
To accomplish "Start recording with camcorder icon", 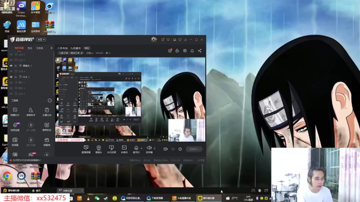I will pyautogui.click(x=166, y=149).
